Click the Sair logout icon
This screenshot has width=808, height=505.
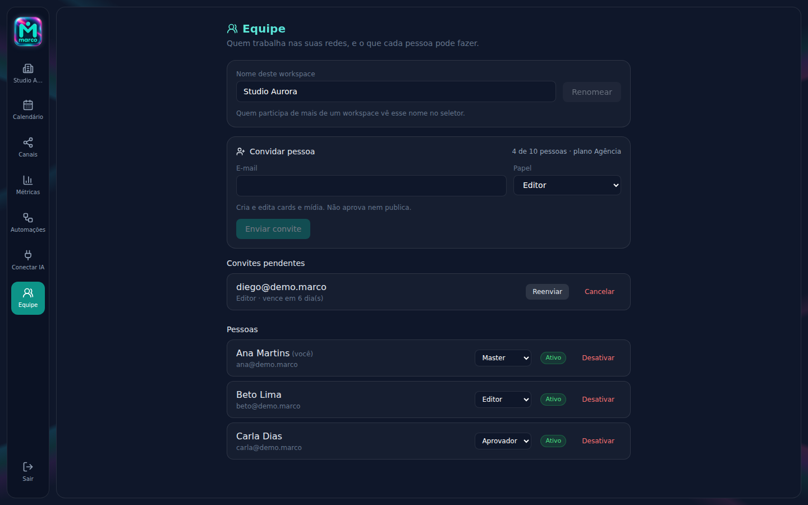28,467
